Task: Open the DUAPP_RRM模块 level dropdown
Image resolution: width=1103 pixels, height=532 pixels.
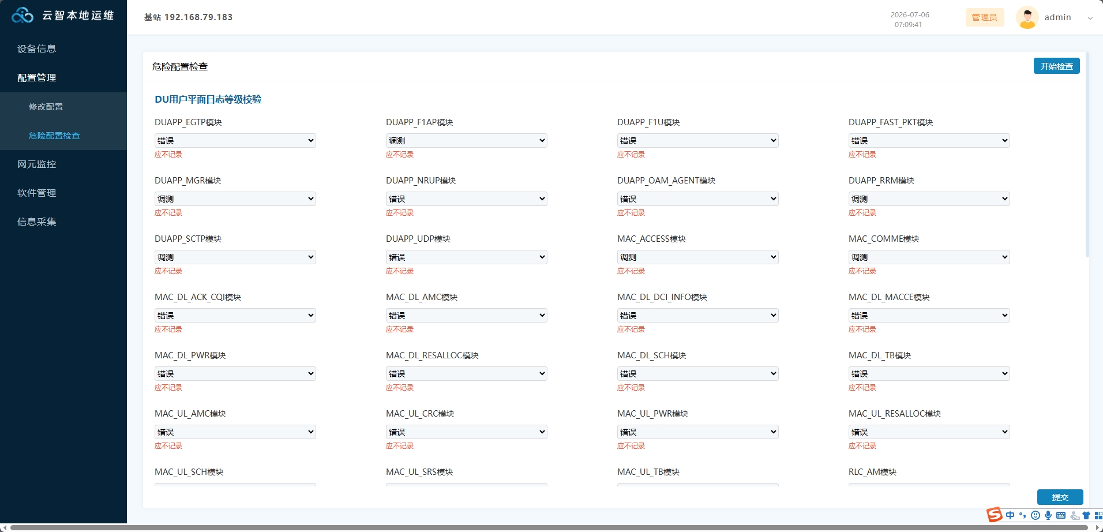Action: (x=929, y=199)
